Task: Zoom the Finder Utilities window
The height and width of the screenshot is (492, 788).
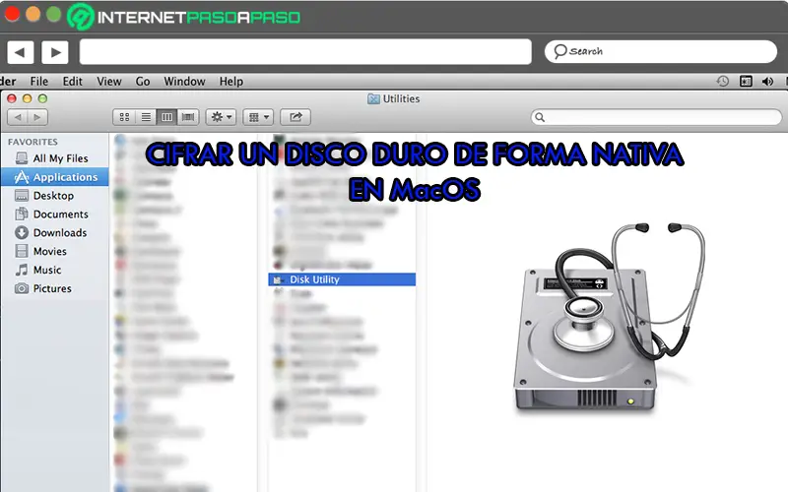Action: (x=42, y=99)
